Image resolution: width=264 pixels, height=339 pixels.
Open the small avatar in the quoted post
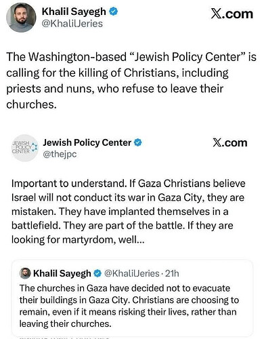[x=25, y=273]
